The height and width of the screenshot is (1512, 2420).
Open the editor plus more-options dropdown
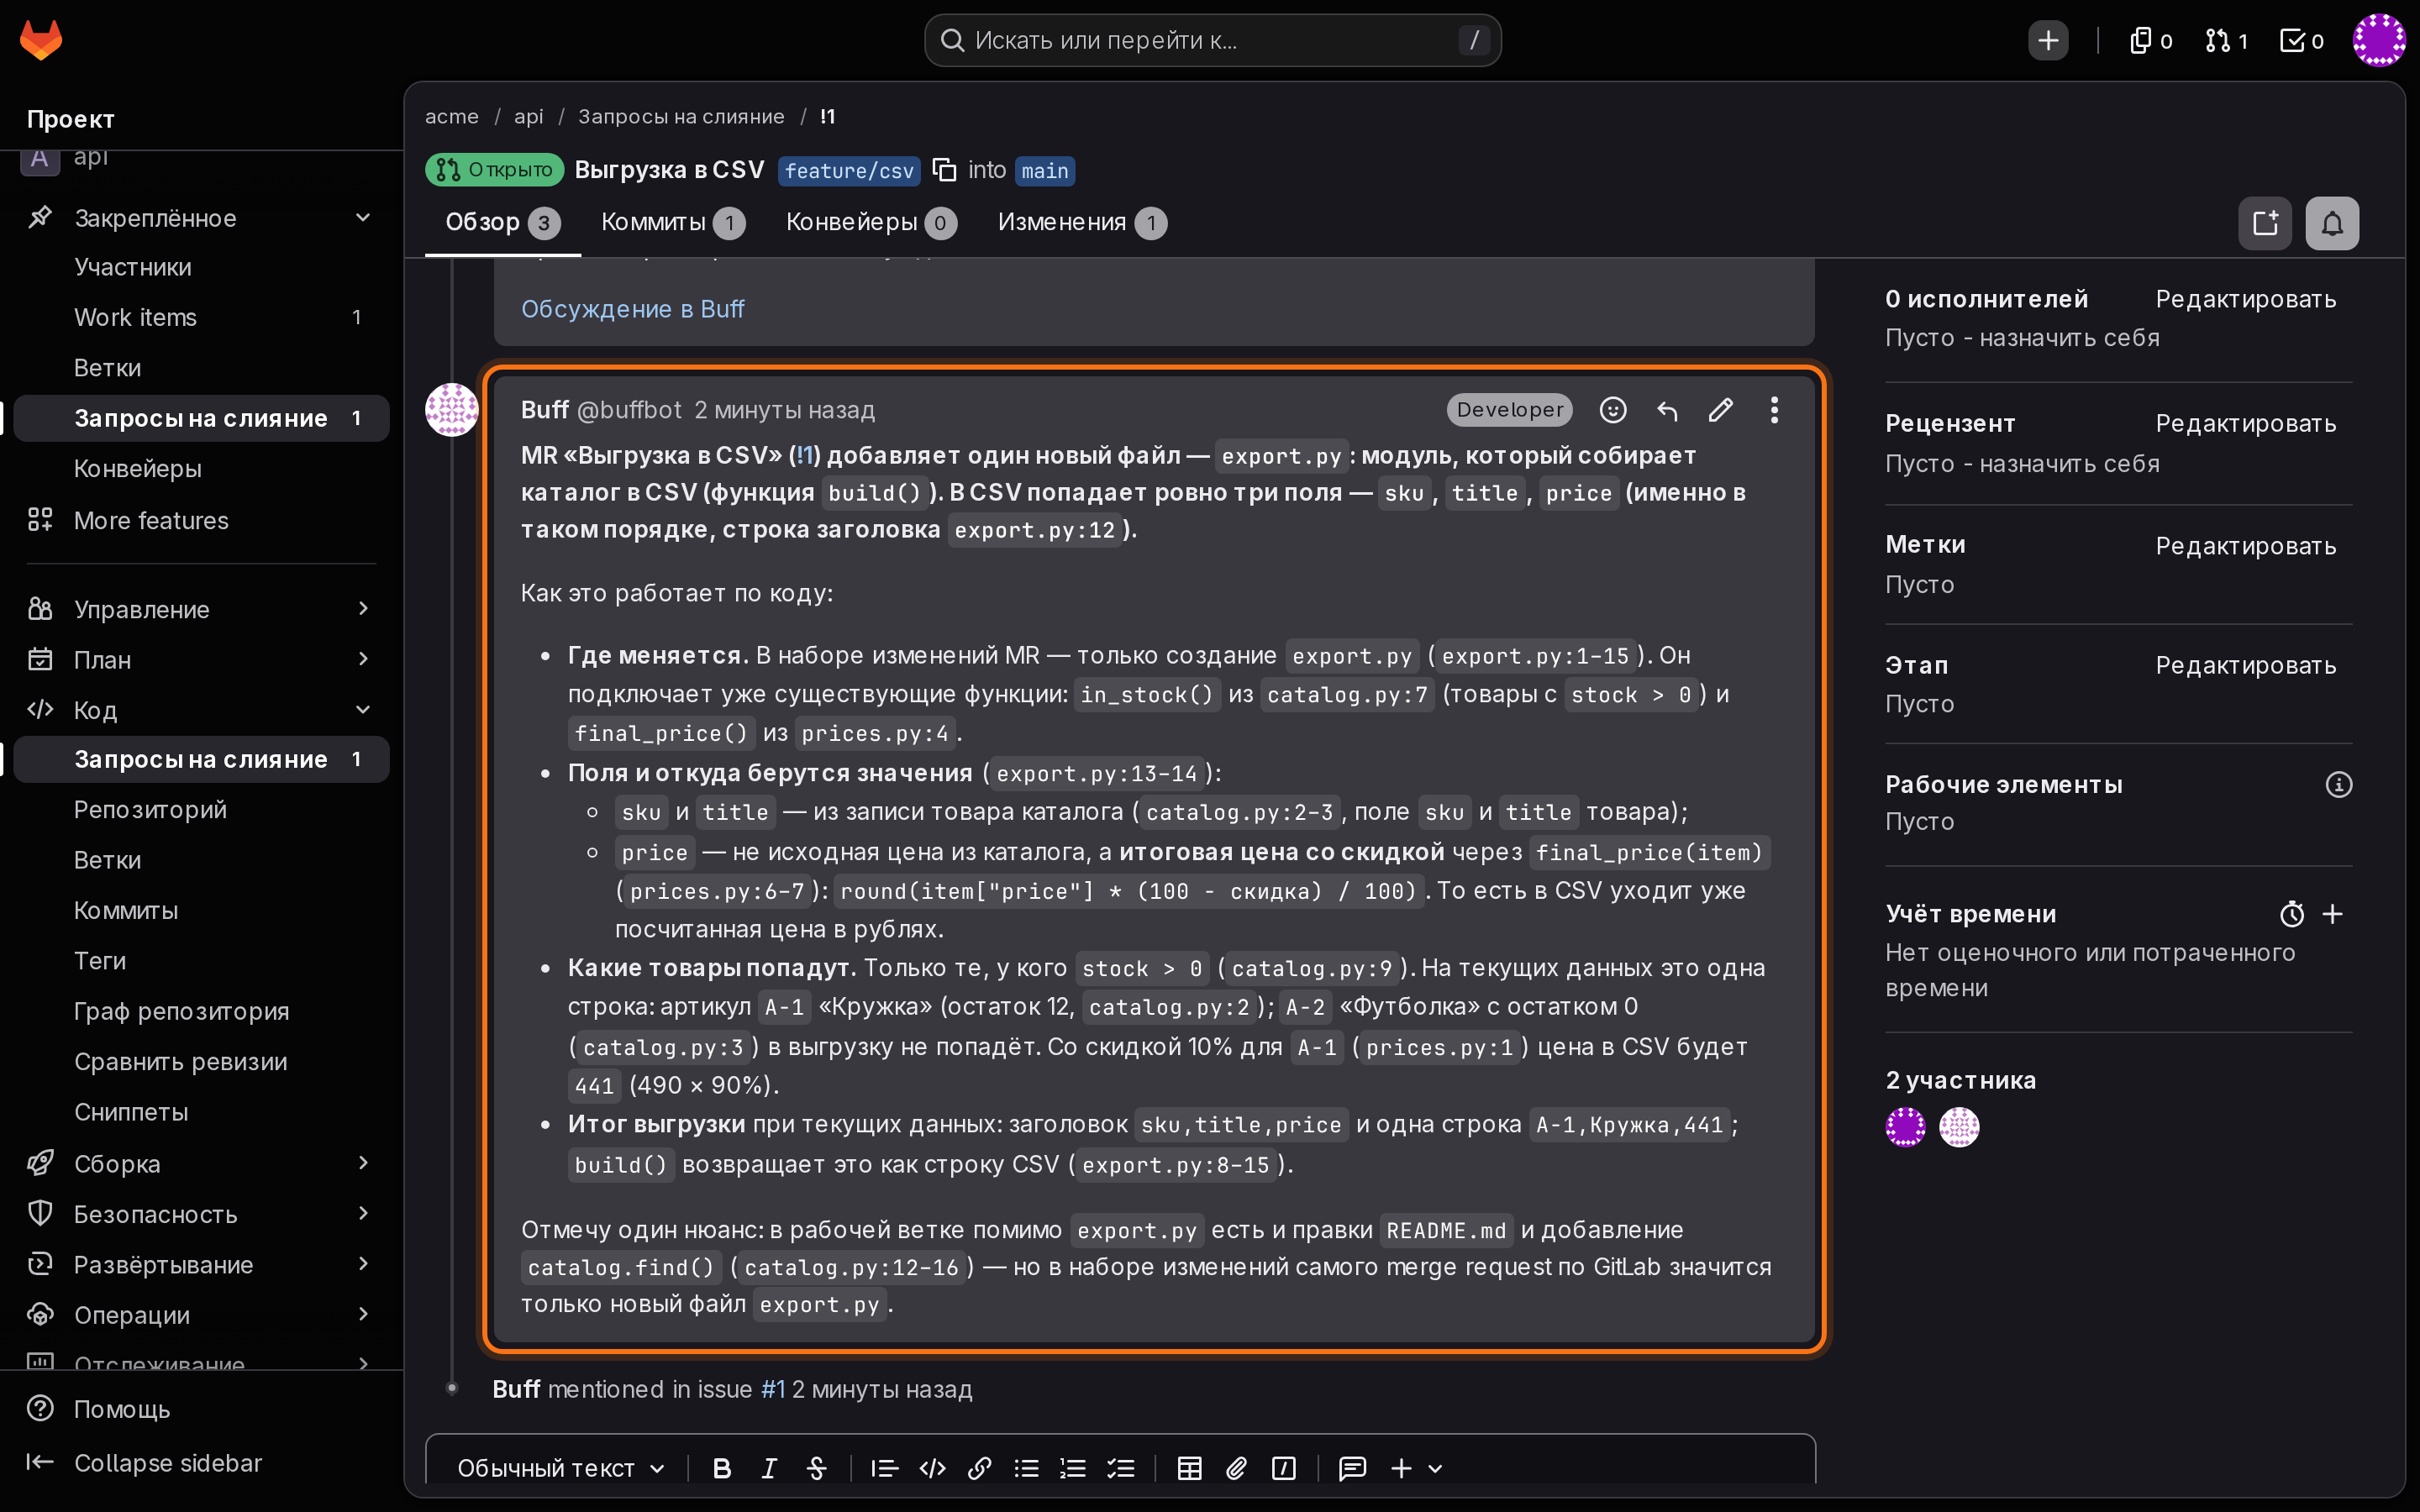pos(1417,1468)
